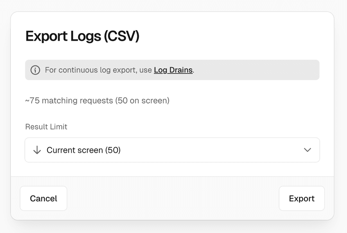Click the '~75' number in summary line
The image size is (347, 233).
[32, 100]
